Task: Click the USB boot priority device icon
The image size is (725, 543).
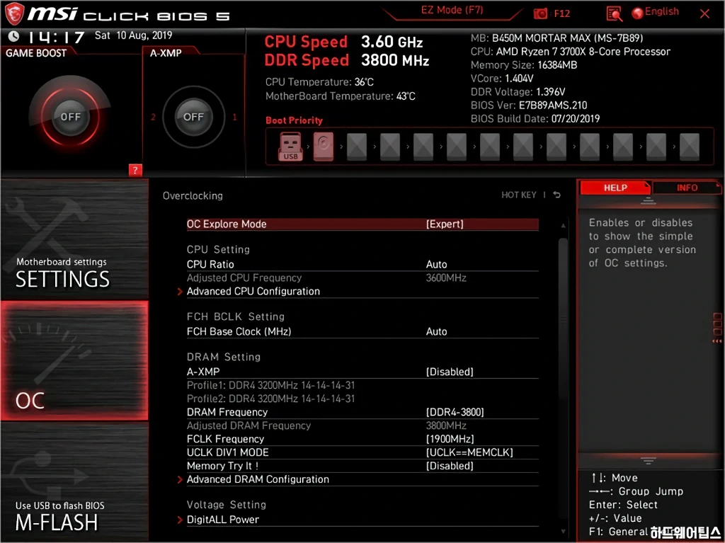Action: tap(290, 147)
